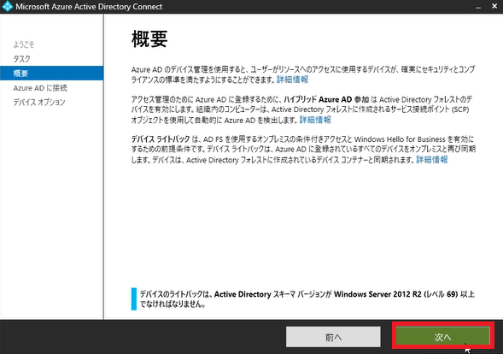This screenshot has height=354, width=503.
Task: Open 詳細情報 link about hybrid Azure AD join
Action: [x=315, y=120]
